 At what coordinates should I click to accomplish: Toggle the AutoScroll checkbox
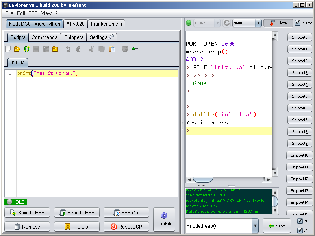(x=298, y=23)
